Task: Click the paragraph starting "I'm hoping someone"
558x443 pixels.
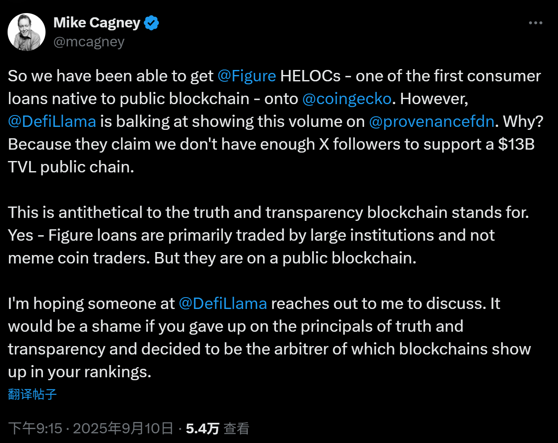Action: (253, 338)
